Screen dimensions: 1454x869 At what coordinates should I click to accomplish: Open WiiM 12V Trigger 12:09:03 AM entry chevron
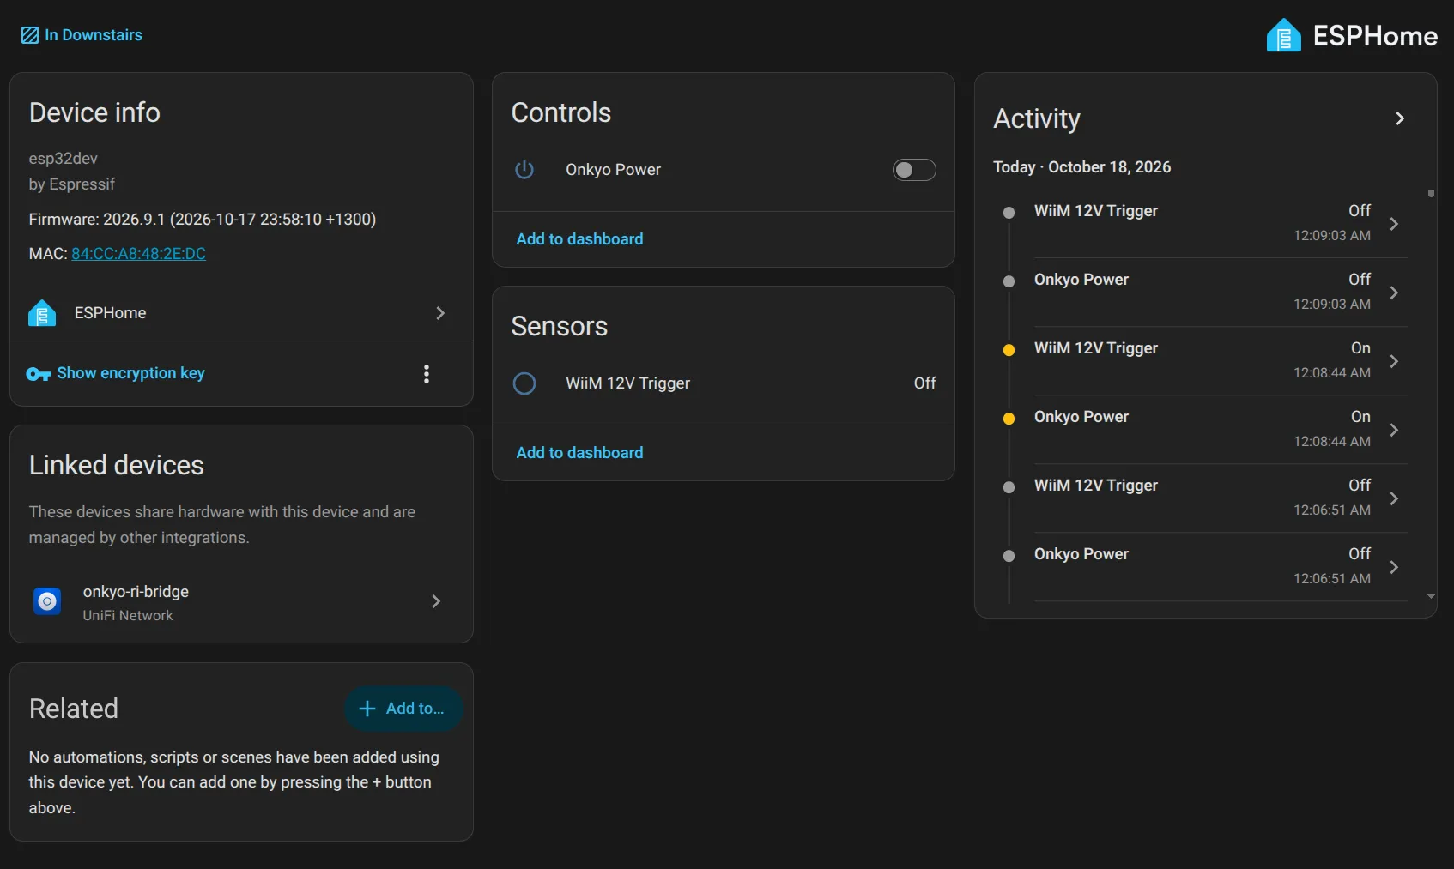[x=1394, y=224]
